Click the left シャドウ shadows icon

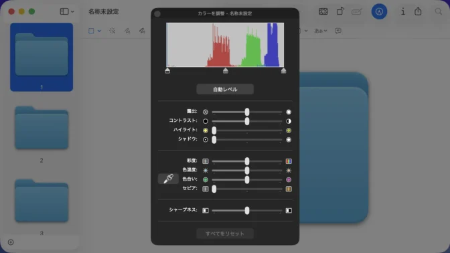(x=205, y=140)
